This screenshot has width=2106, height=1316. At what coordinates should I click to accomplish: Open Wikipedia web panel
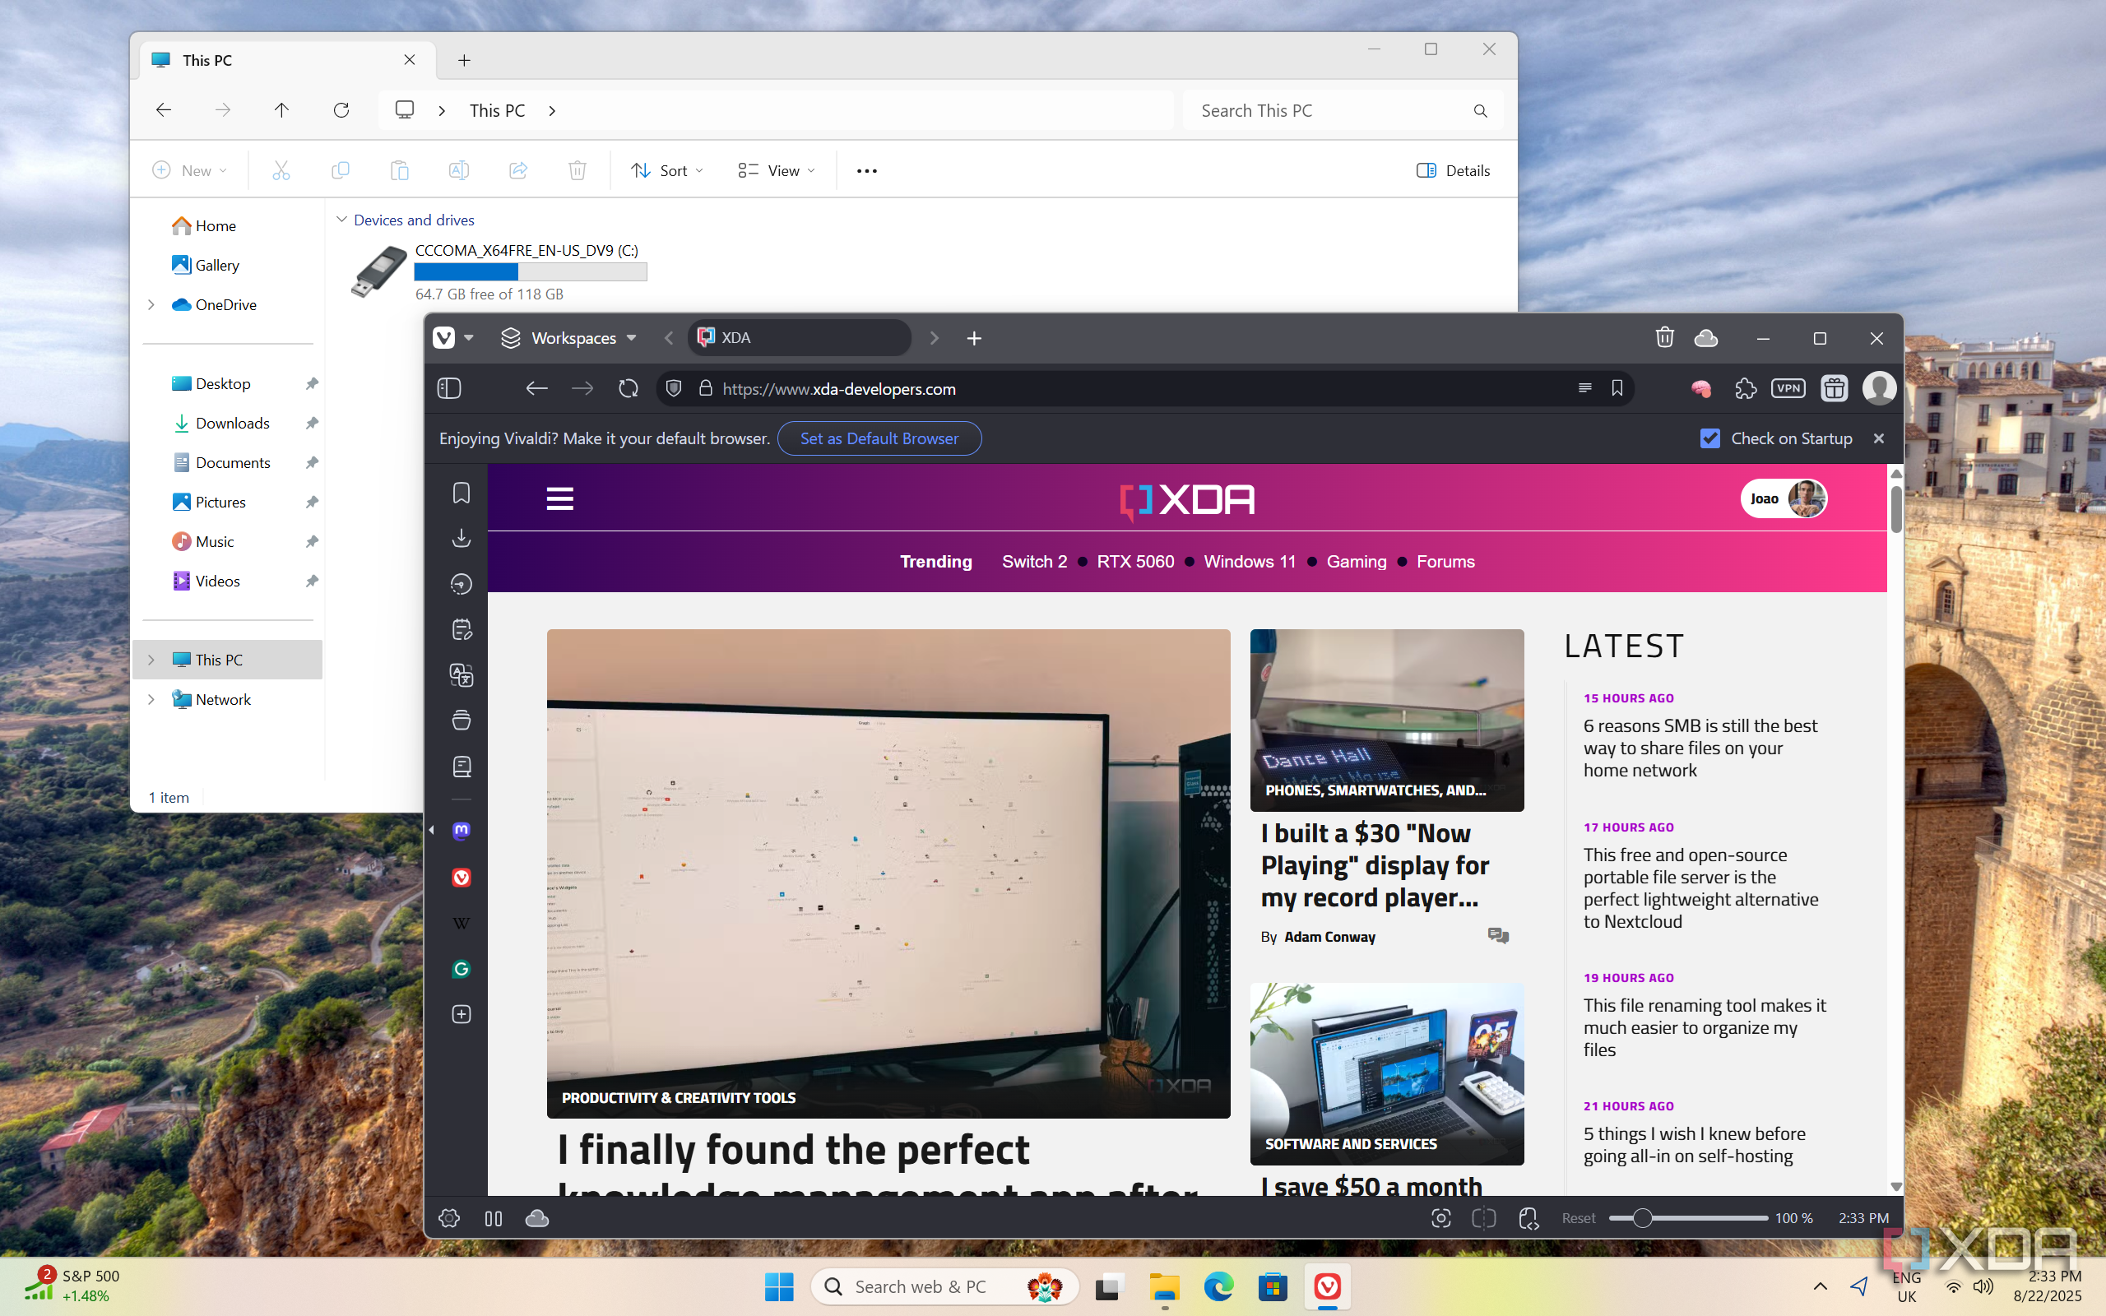coord(462,923)
